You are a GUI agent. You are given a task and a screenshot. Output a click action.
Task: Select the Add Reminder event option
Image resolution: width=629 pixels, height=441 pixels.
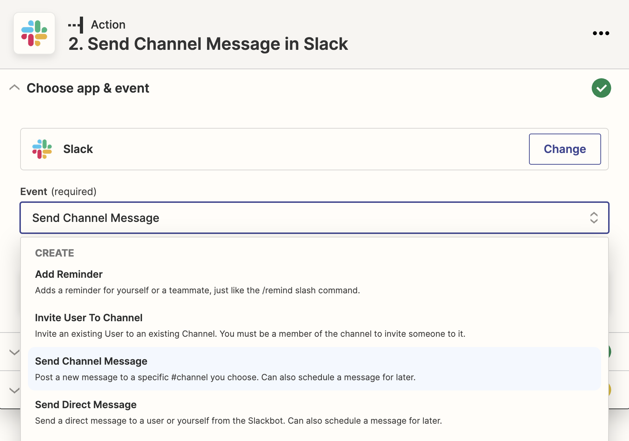pos(314,282)
